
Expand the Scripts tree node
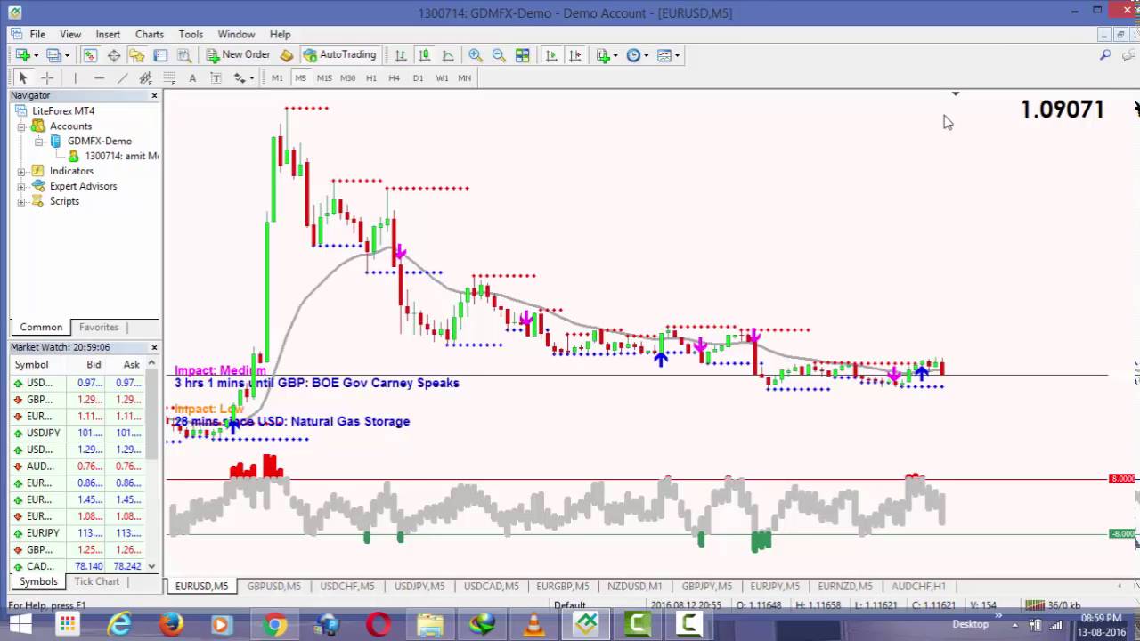coord(23,201)
